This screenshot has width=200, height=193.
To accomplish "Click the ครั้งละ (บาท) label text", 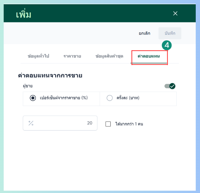I will pyautogui.click(x=127, y=98).
